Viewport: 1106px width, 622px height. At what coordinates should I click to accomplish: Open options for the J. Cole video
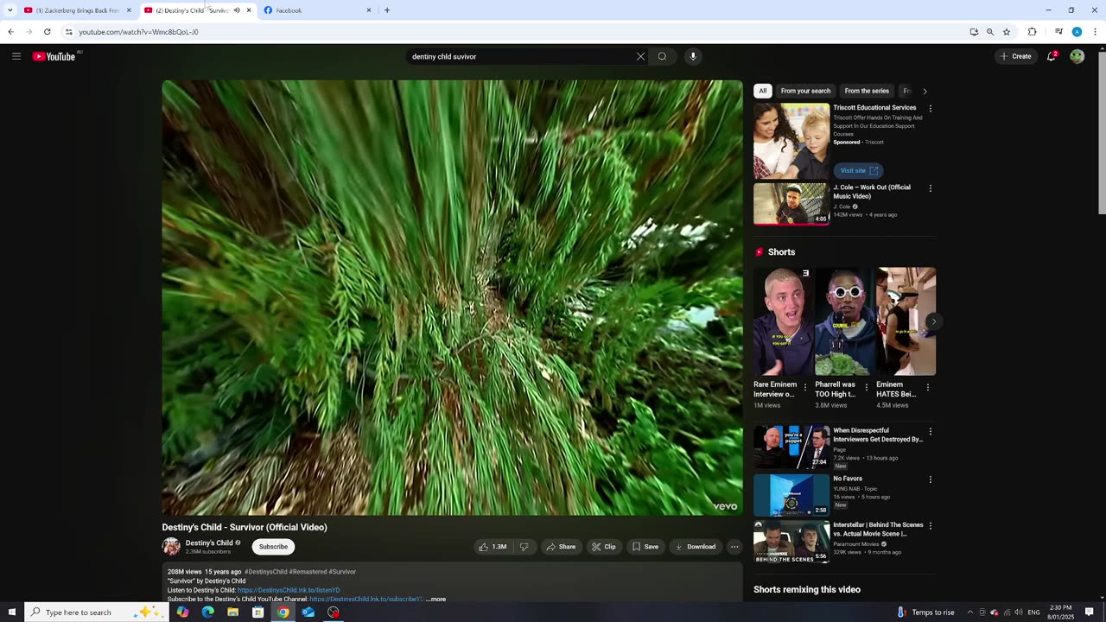point(930,188)
